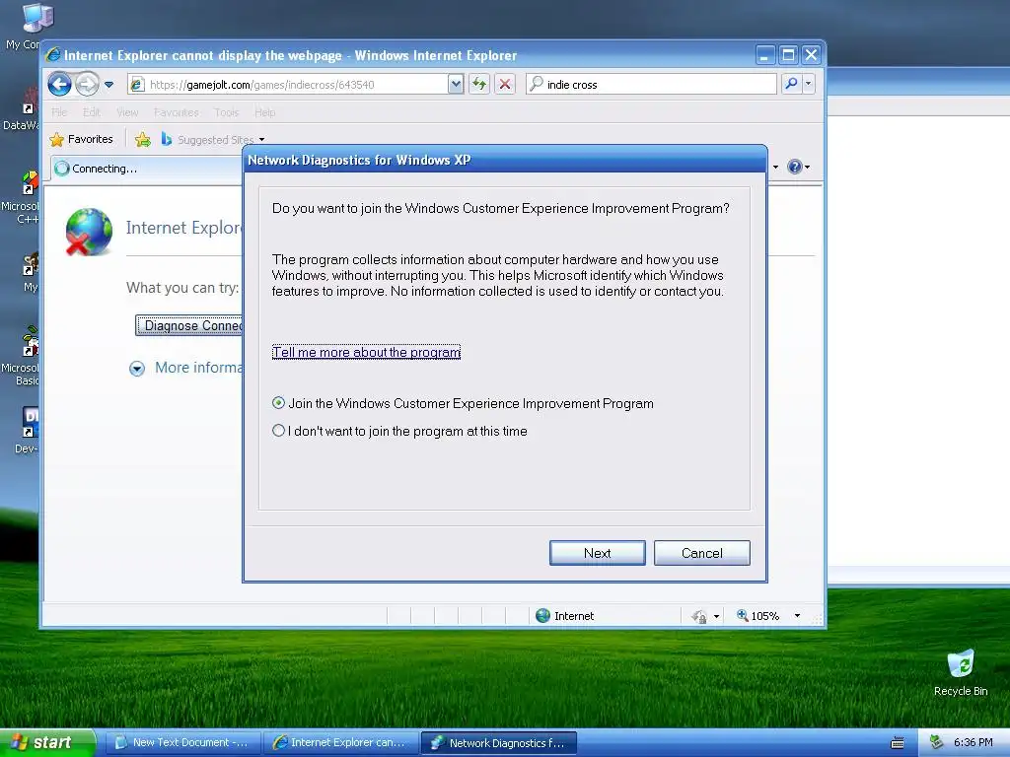1010x757 pixels.
Task: Expand the More information section
Action: click(x=136, y=369)
